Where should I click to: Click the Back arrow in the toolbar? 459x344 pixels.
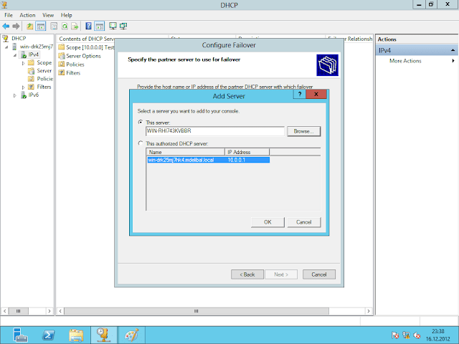click(x=6, y=26)
